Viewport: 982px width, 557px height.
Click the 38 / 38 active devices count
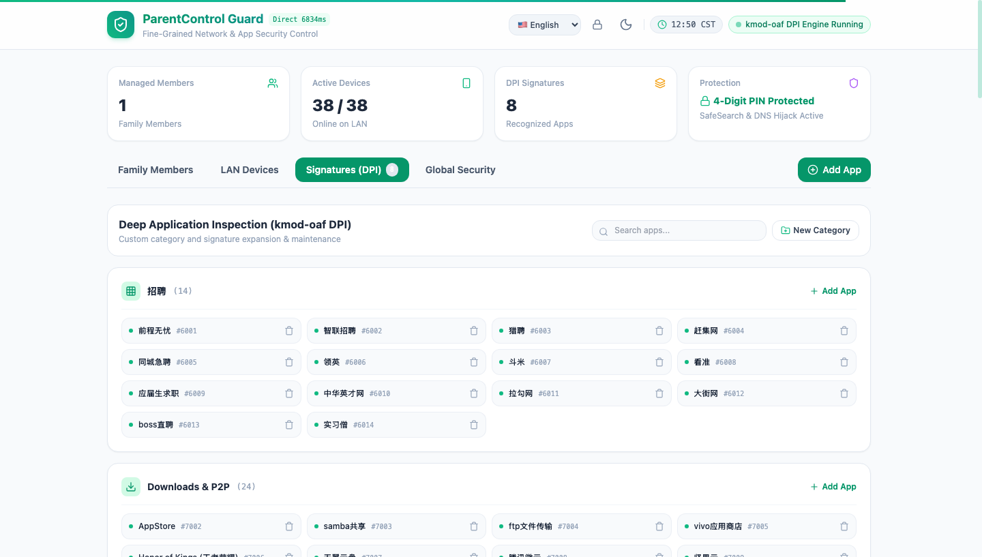340,105
